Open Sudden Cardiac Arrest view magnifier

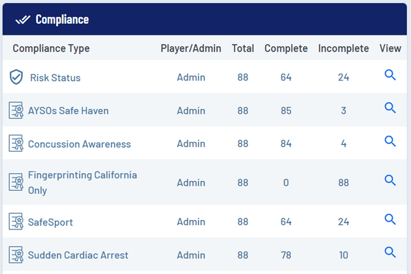390,253
